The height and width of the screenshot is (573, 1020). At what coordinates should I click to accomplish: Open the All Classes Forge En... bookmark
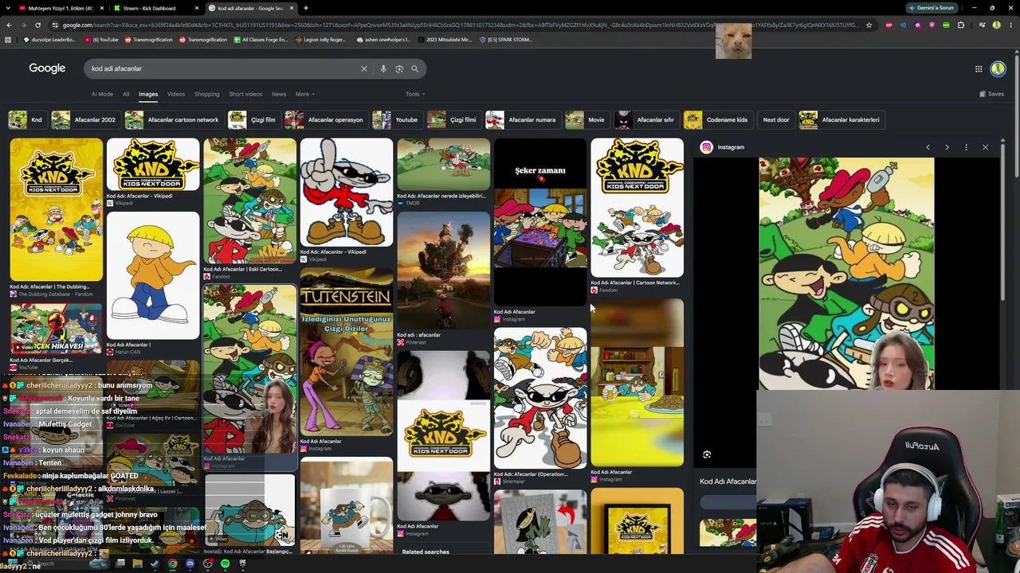(x=260, y=40)
